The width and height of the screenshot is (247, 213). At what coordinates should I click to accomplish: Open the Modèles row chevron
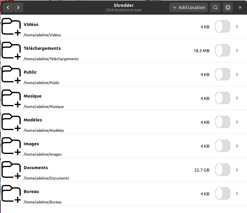click(x=237, y=122)
